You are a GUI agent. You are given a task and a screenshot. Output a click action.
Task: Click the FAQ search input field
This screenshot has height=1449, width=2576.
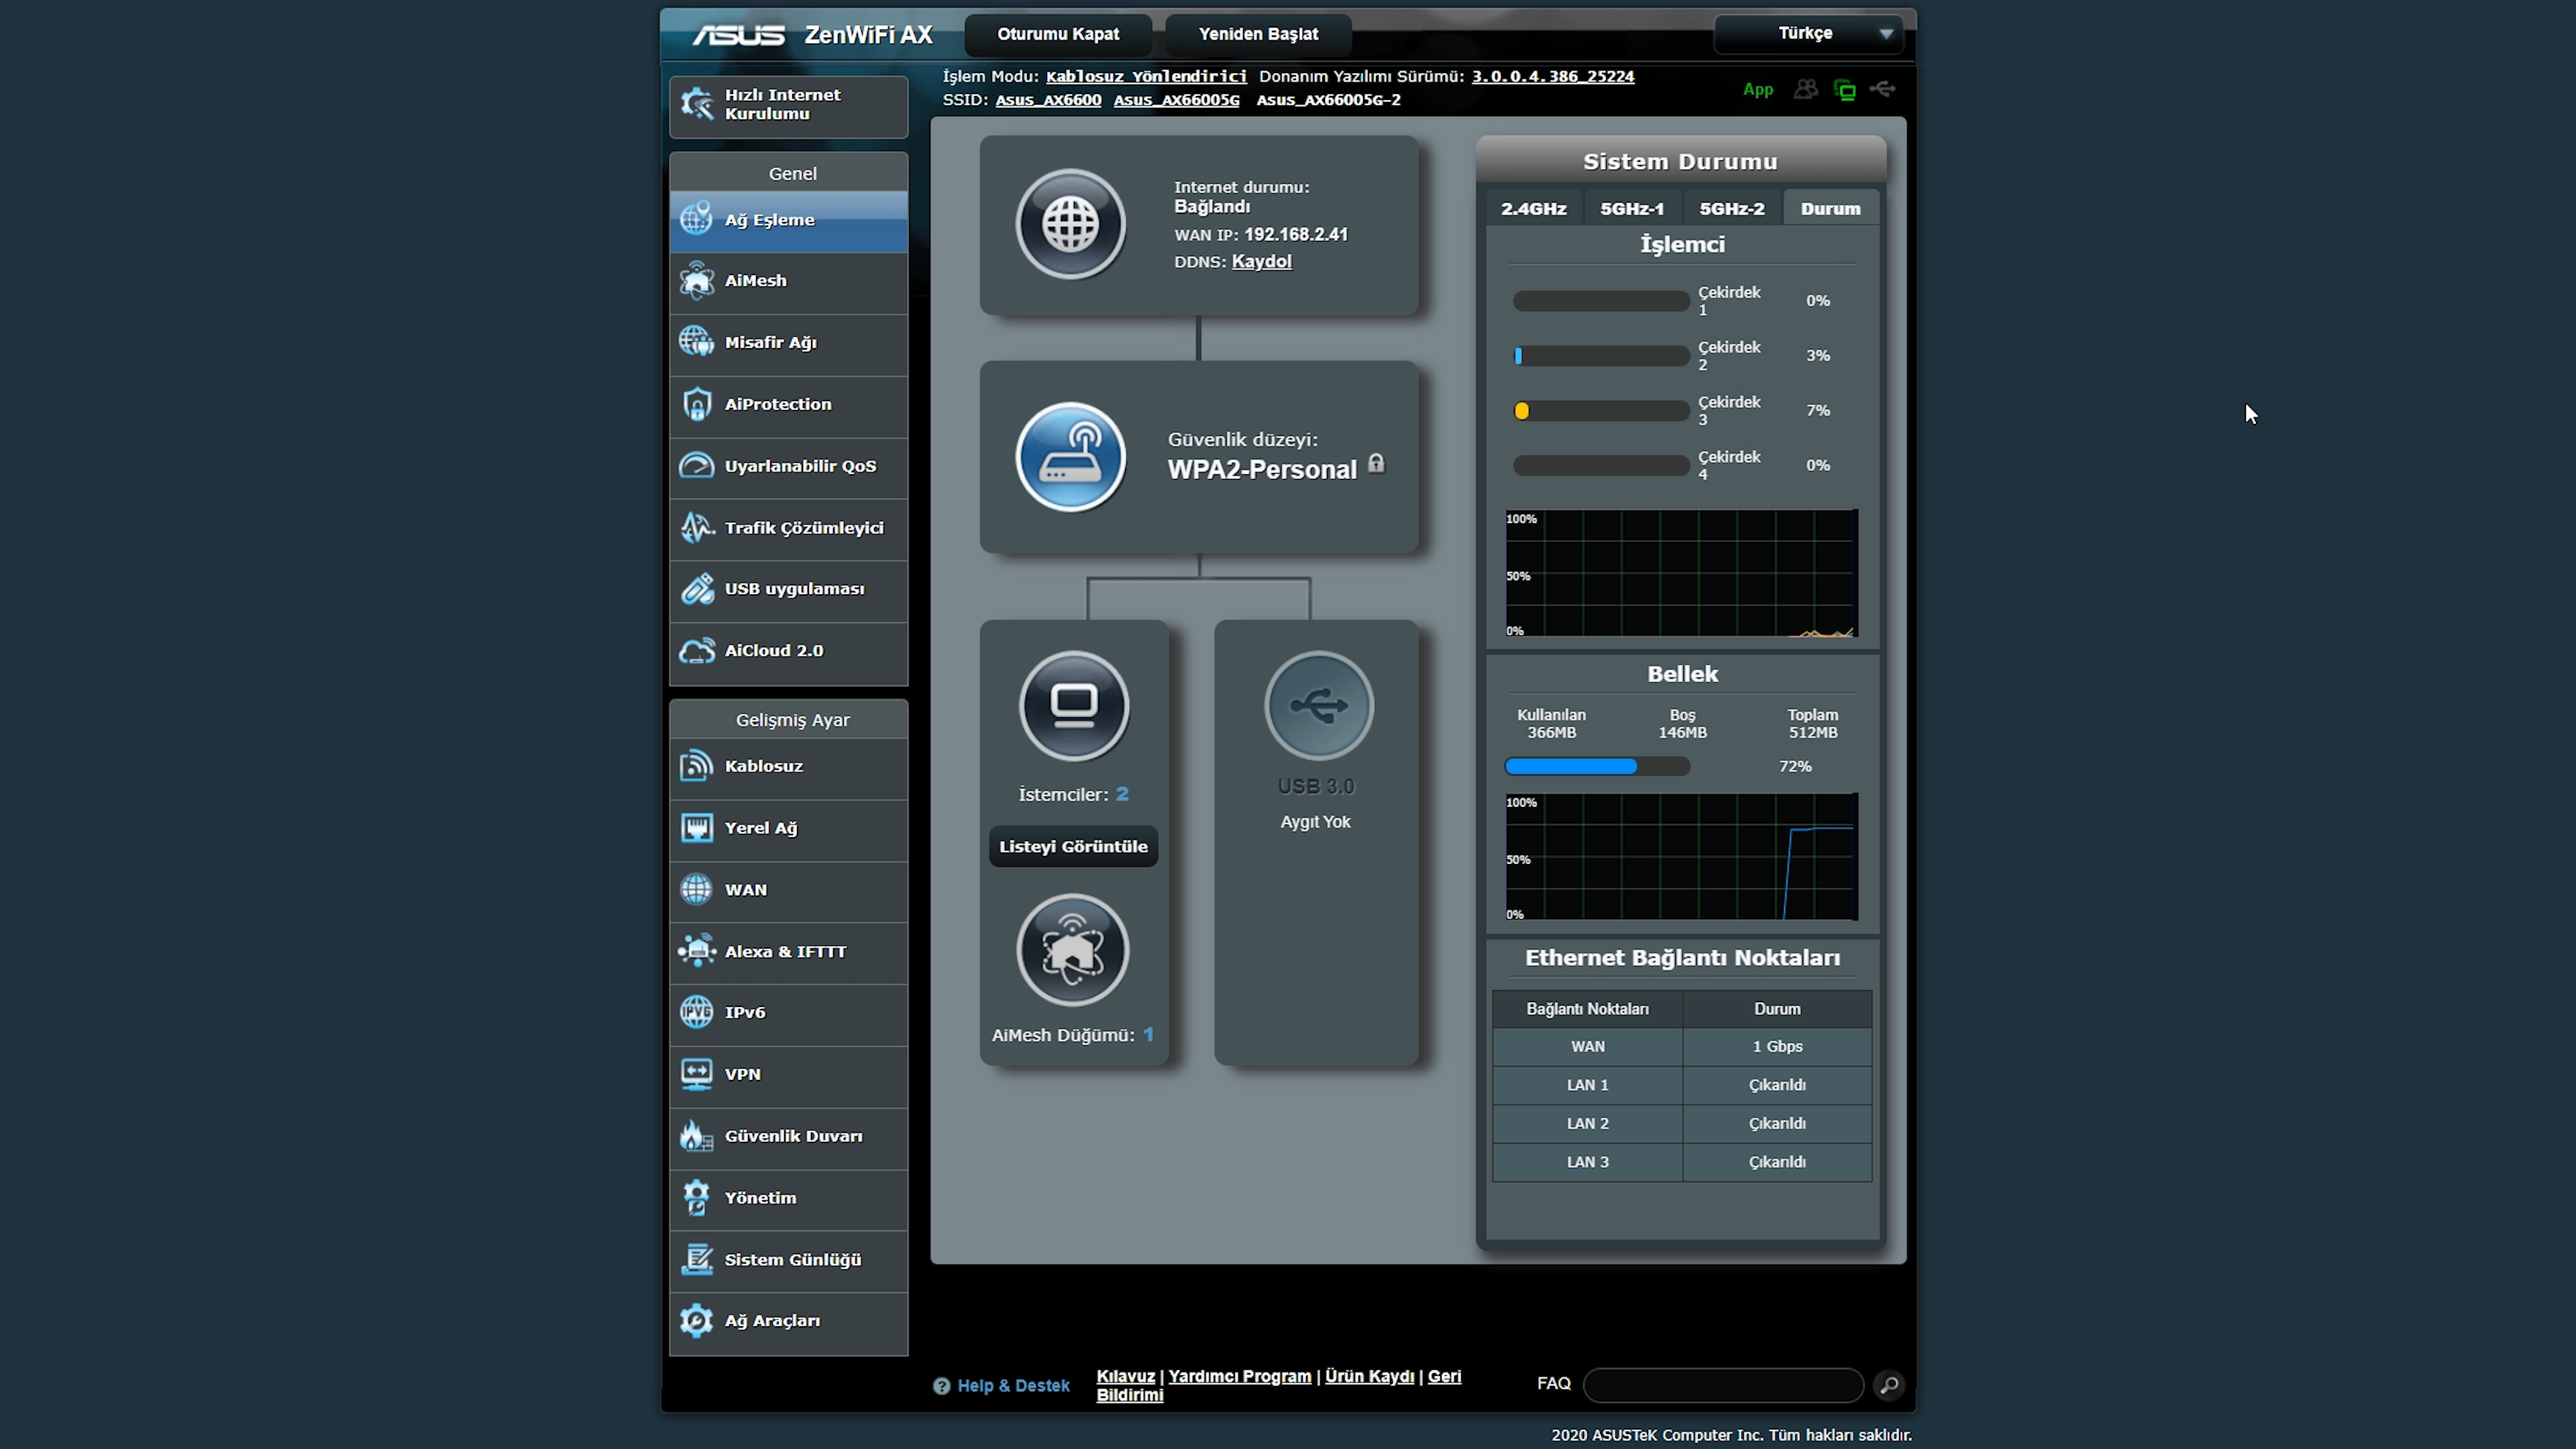coord(1723,1385)
